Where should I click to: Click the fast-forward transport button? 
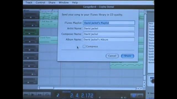point(40,95)
